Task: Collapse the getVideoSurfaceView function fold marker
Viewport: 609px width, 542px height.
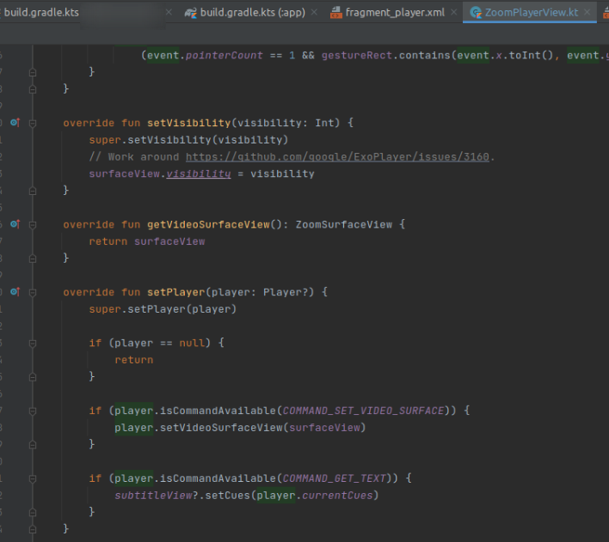Action: click(33, 225)
